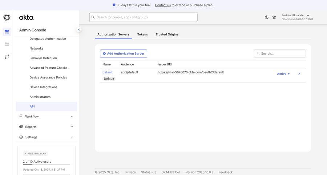Open the apps grid-plus icon in rail
327x175 pixels.
click(7, 44)
